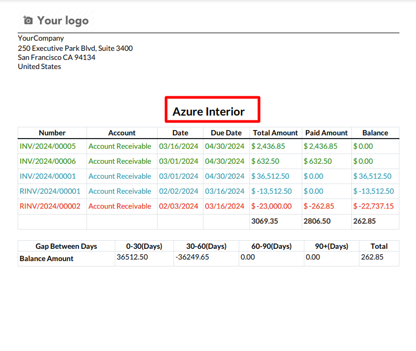Click aging value 36512.50

[132, 257]
